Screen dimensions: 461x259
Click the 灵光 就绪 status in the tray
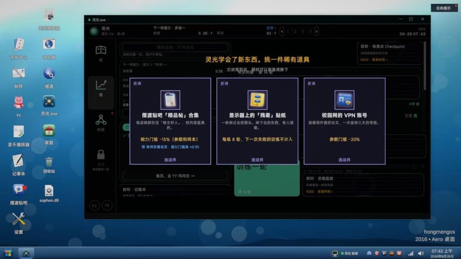click(349, 253)
